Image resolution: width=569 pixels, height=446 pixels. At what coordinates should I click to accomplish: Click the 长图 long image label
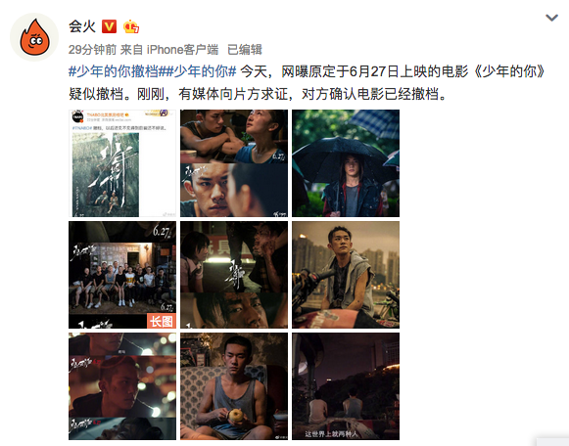pos(162,321)
